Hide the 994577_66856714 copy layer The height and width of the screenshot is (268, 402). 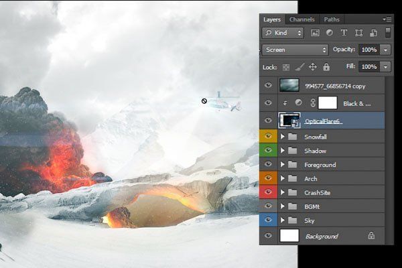coord(268,85)
